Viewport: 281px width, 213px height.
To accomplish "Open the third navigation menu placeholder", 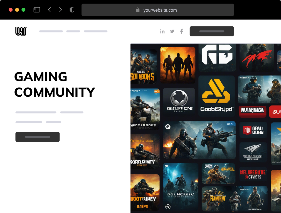I will coord(95,31).
